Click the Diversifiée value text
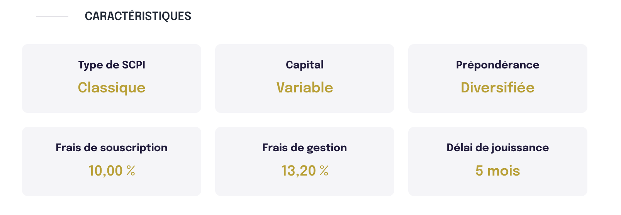Viewport: 621px width, 215px height. click(x=497, y=88)
